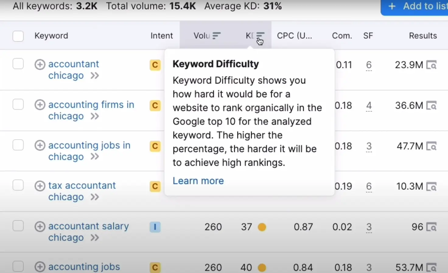
Task: Check the row for accounting jobs in chicago
Action: tap(18, 145)
